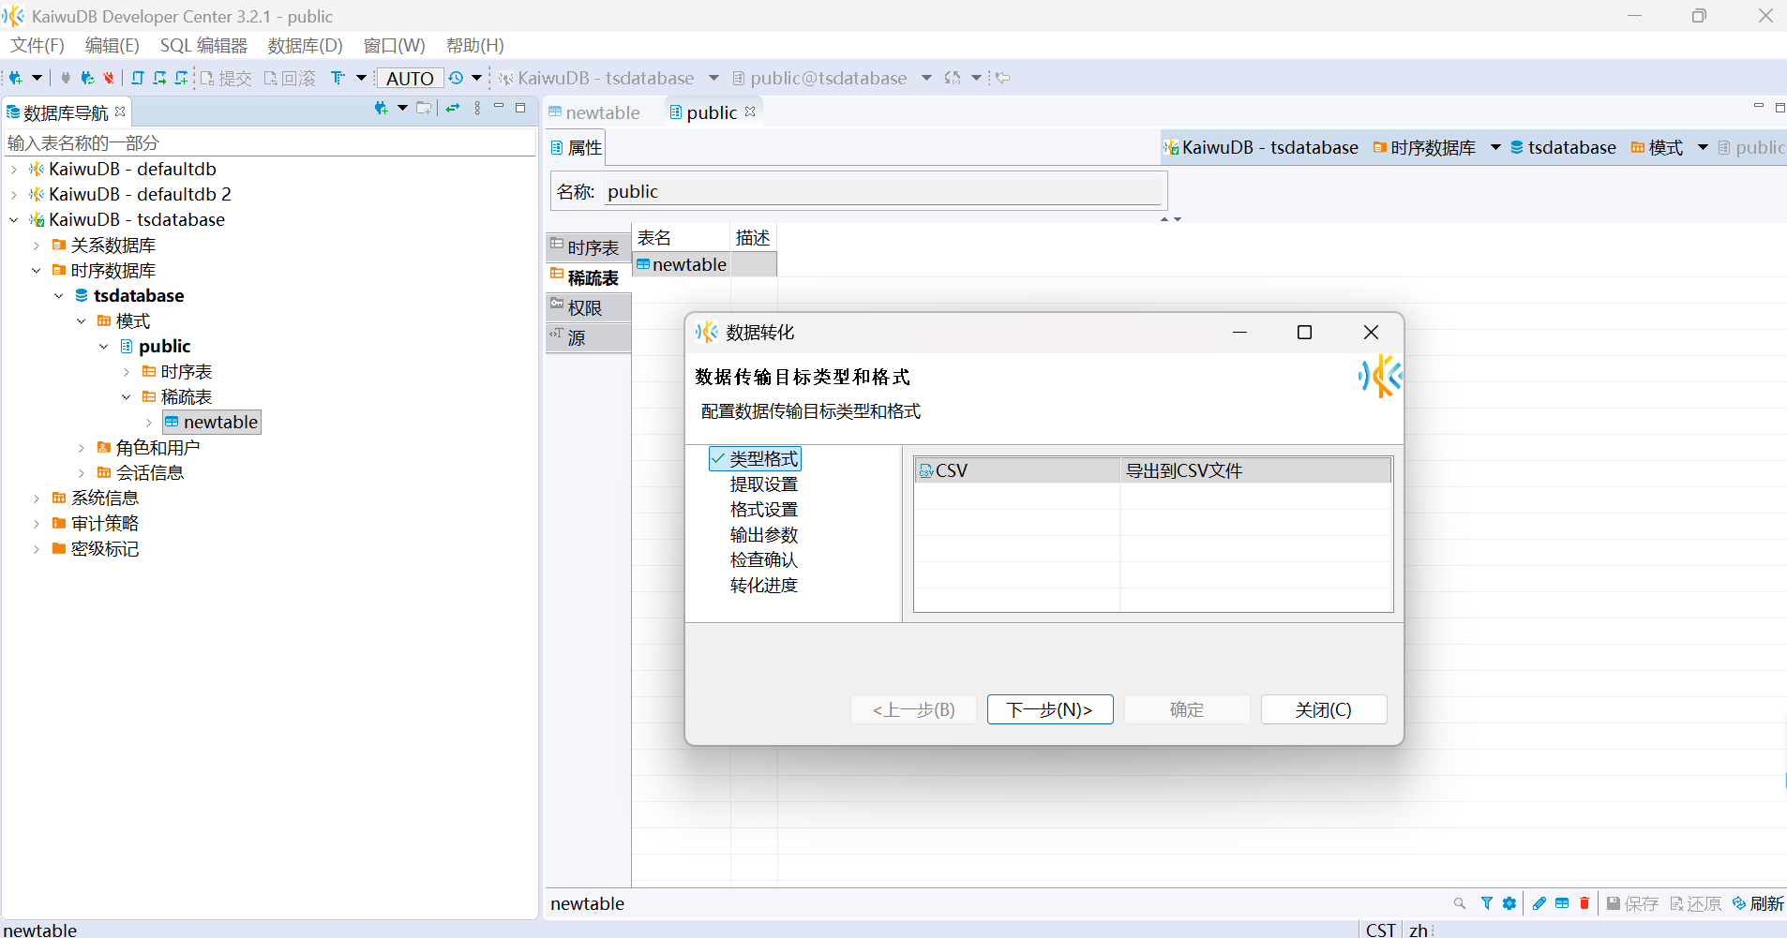1787x938 pixels.
Task: Click the red disconnect plug icon
Action: point(108,78)
